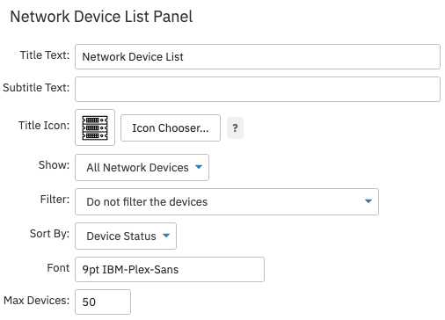
Task: Click the Filter: label
Action: tap(55, 200)
